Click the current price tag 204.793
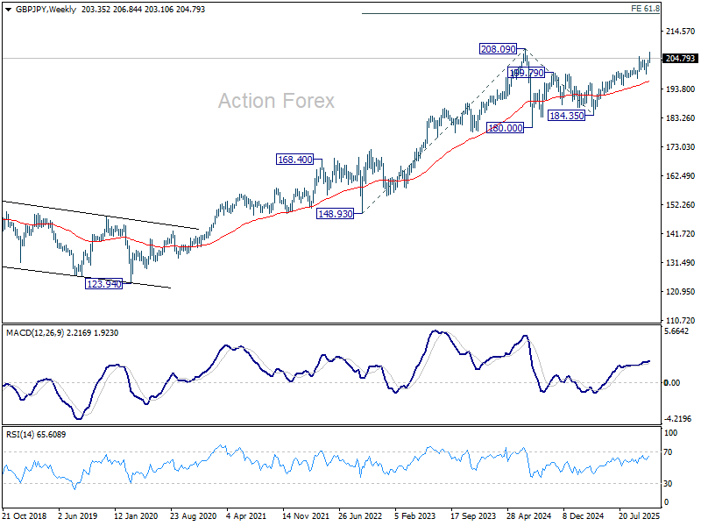Viewport: 701px width, 526px height. pos(680,59)
